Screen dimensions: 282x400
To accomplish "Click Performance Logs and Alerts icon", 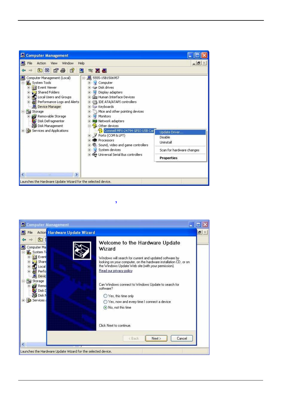I will click(x=34, y=102).
